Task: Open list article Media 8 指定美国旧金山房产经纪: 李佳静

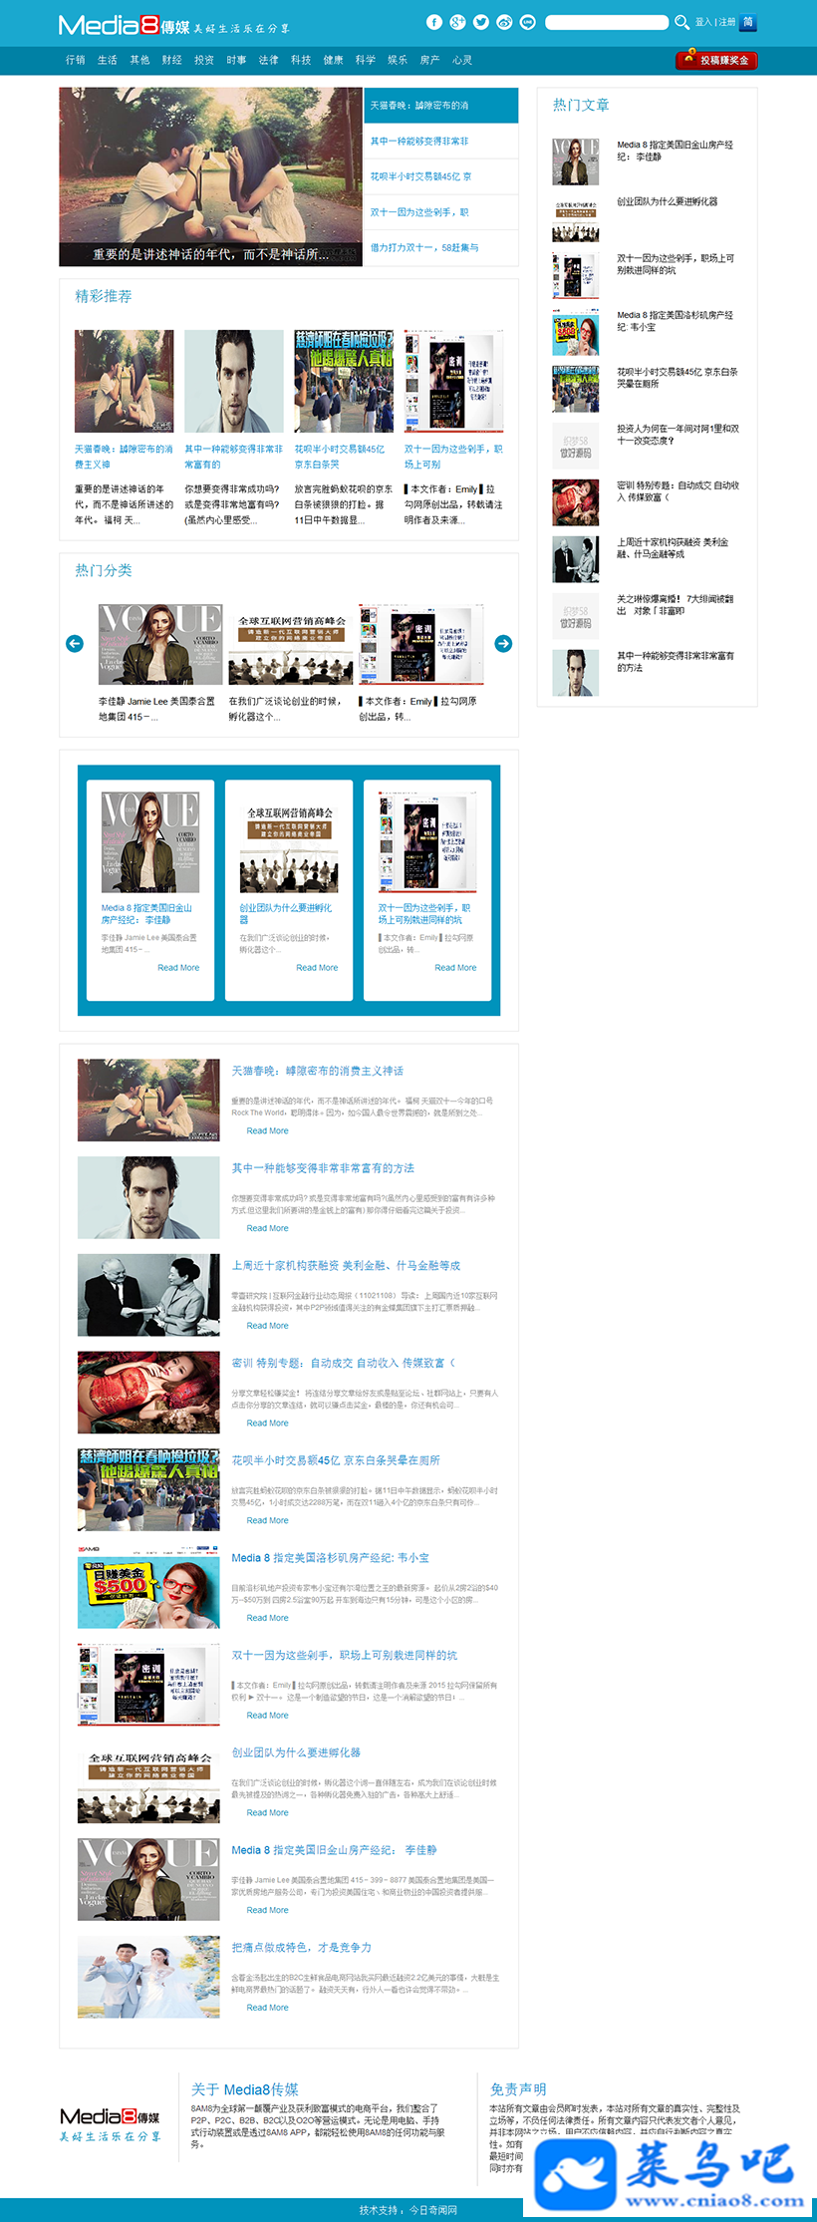Action: [x=335, y=1850]
